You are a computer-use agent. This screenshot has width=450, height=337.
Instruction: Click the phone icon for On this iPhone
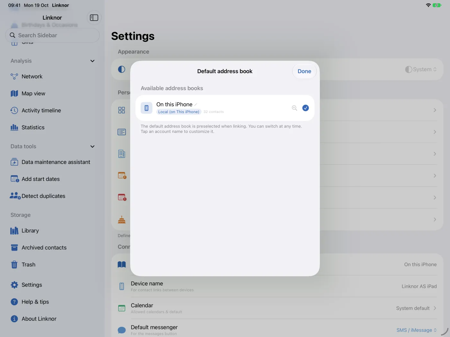(x=147, y=108)
